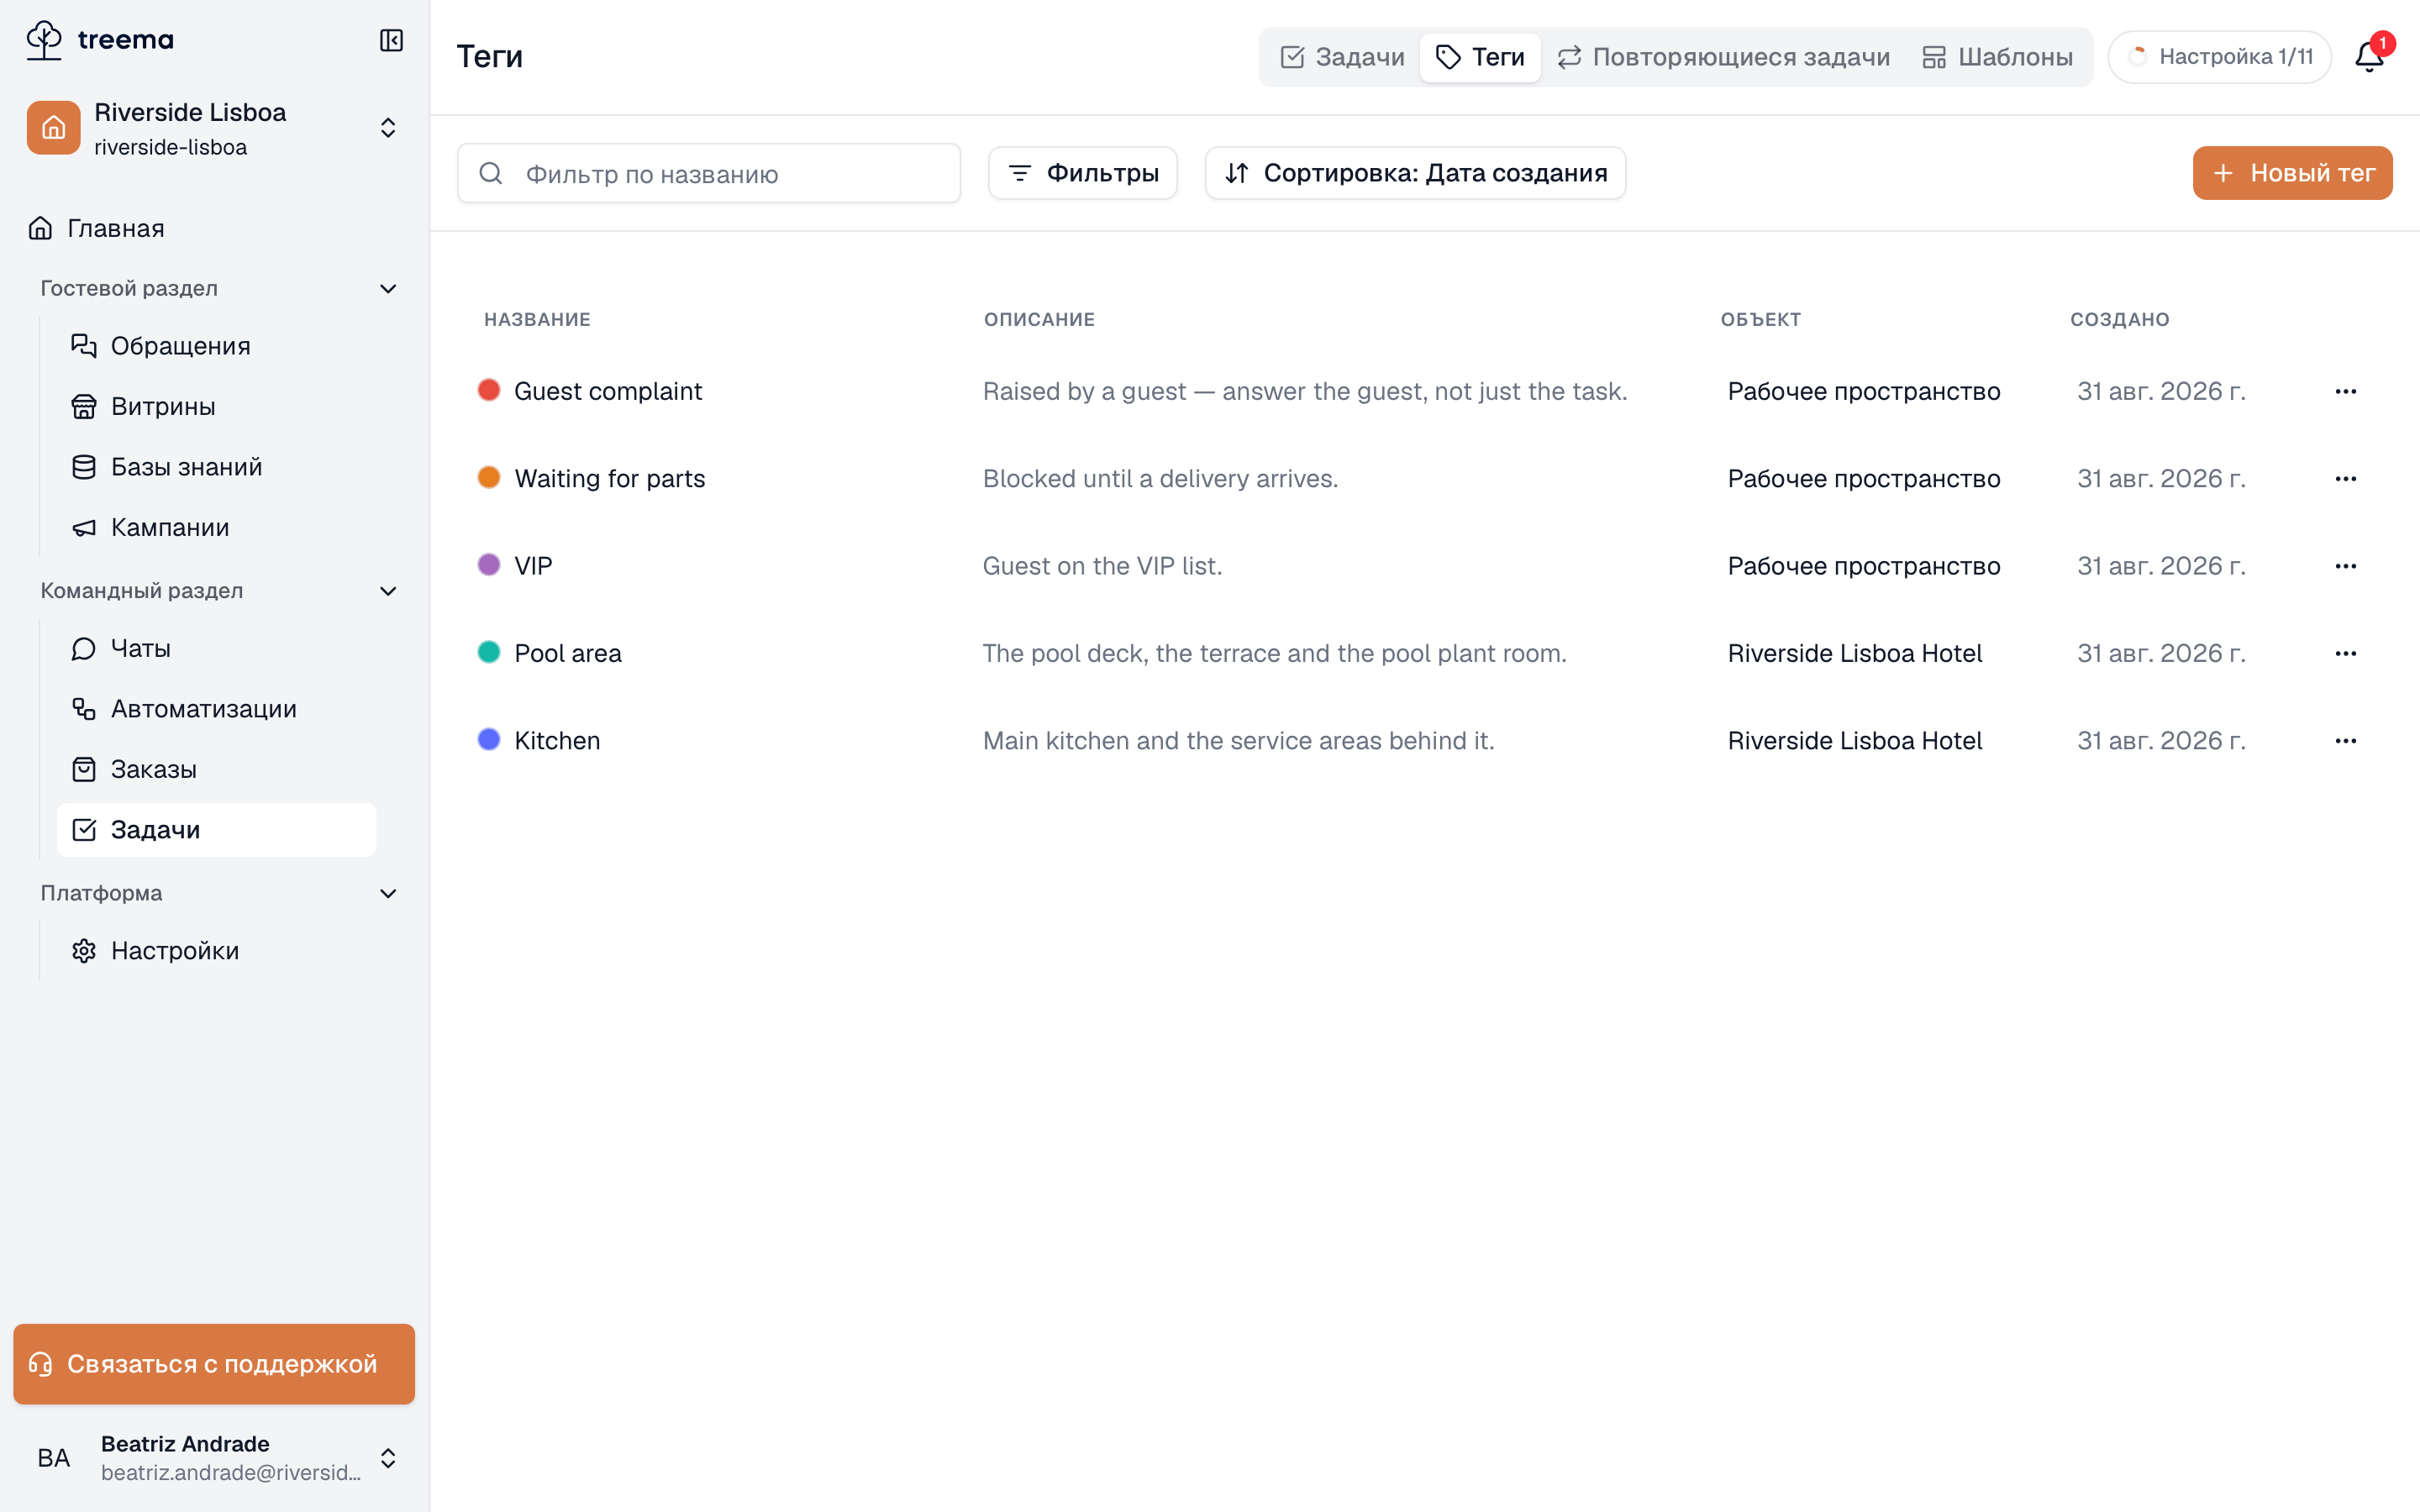Viewport: 2420px width, 1512px height.
Task: Open the Фильтры button
Action: pos(1082,173)
